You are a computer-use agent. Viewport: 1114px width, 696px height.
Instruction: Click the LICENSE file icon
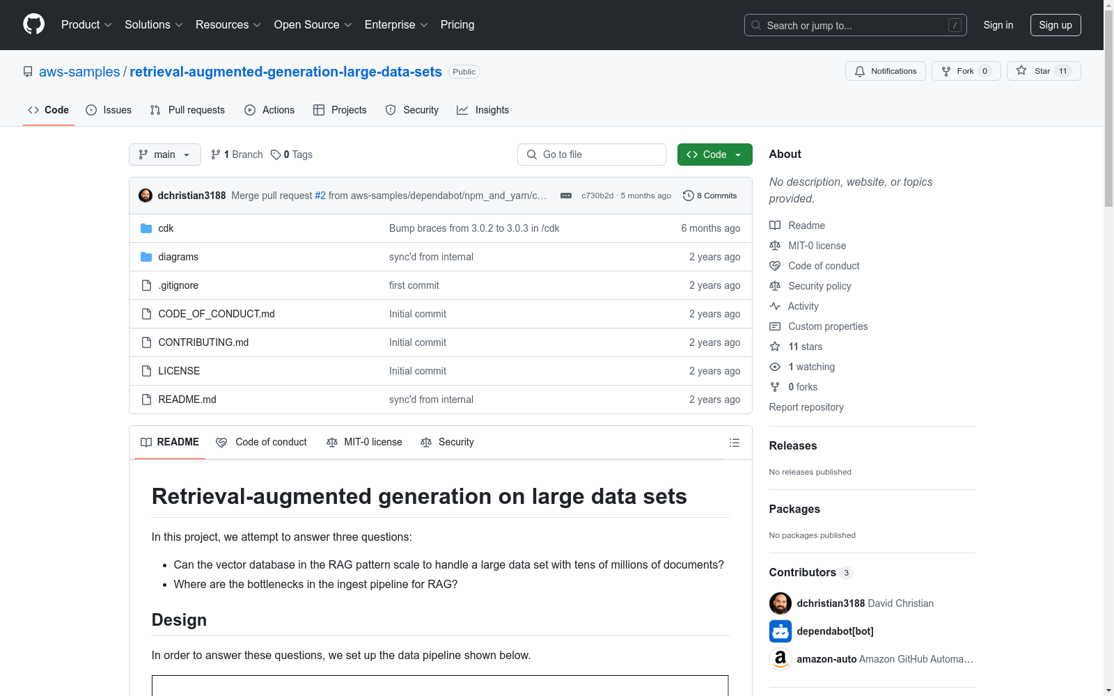[x=146, y=371]
